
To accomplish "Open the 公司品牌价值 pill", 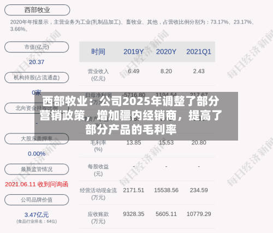I will point(37,200).
